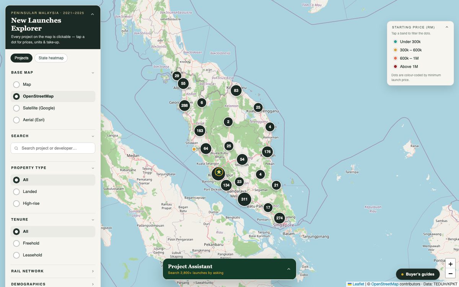Open the cluster marker labeled 17
Image resolution: width=459 pixels, height=287 pixels.
(268, 208)
